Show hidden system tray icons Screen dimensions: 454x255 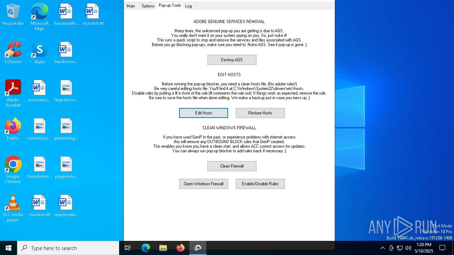(x=382, y=248)
